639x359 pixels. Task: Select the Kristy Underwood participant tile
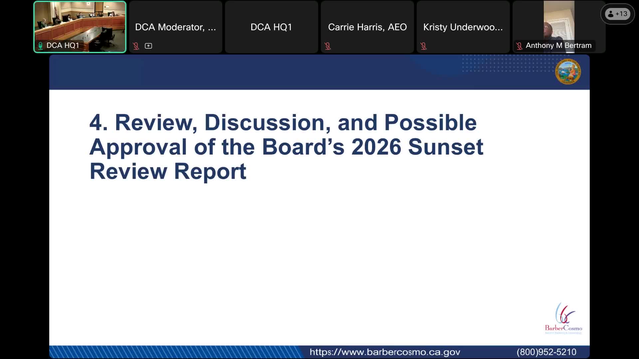click(x=463, y=27)
